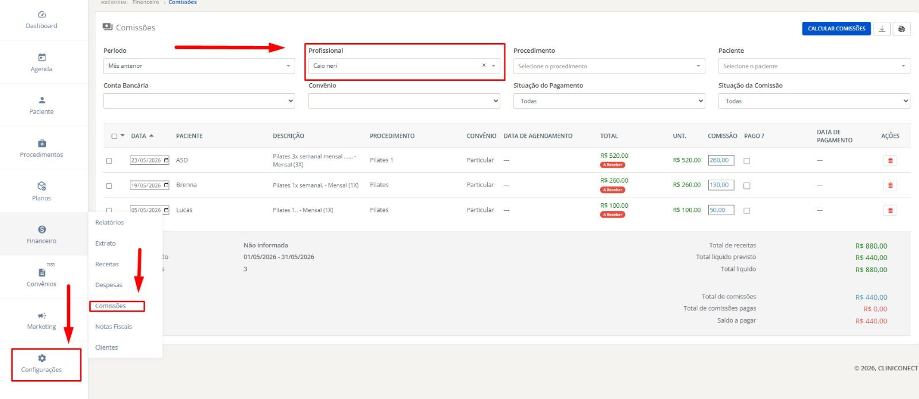This screenshot has width=919, height=399.
Task: Open the Situação da Comissão dropdown
Action: coord(814,101)
